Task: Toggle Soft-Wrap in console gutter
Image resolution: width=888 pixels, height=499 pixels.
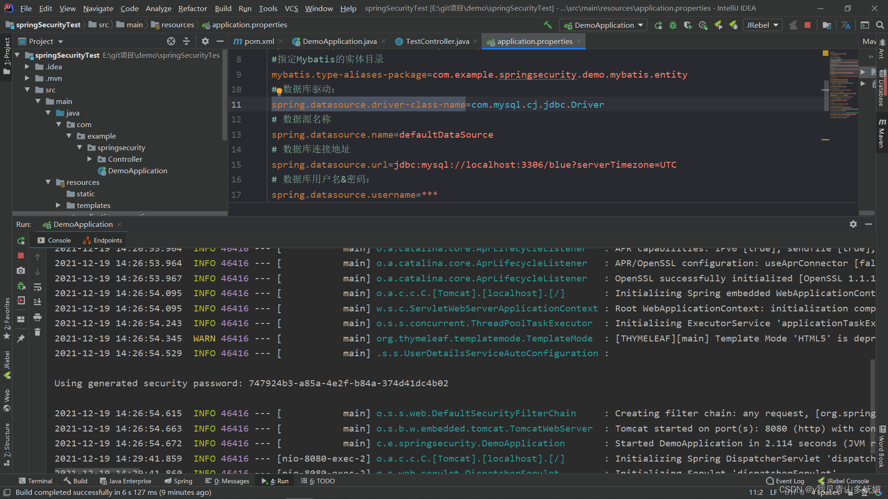Action: (x=37, y=287)
